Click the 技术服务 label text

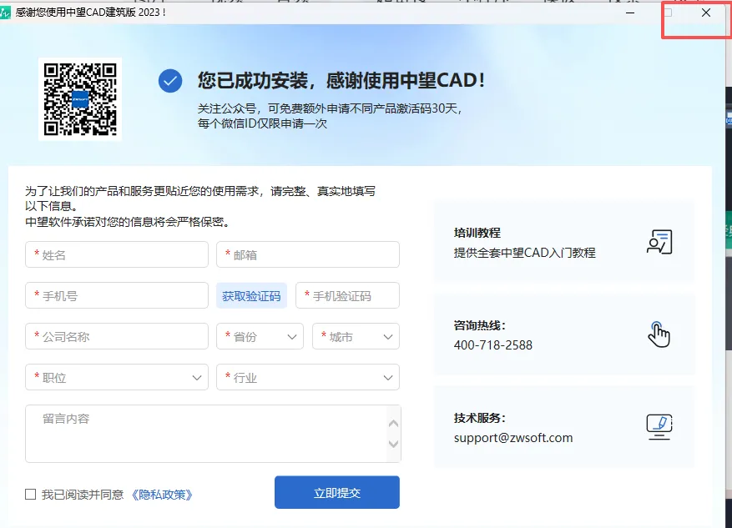[479, 418]
